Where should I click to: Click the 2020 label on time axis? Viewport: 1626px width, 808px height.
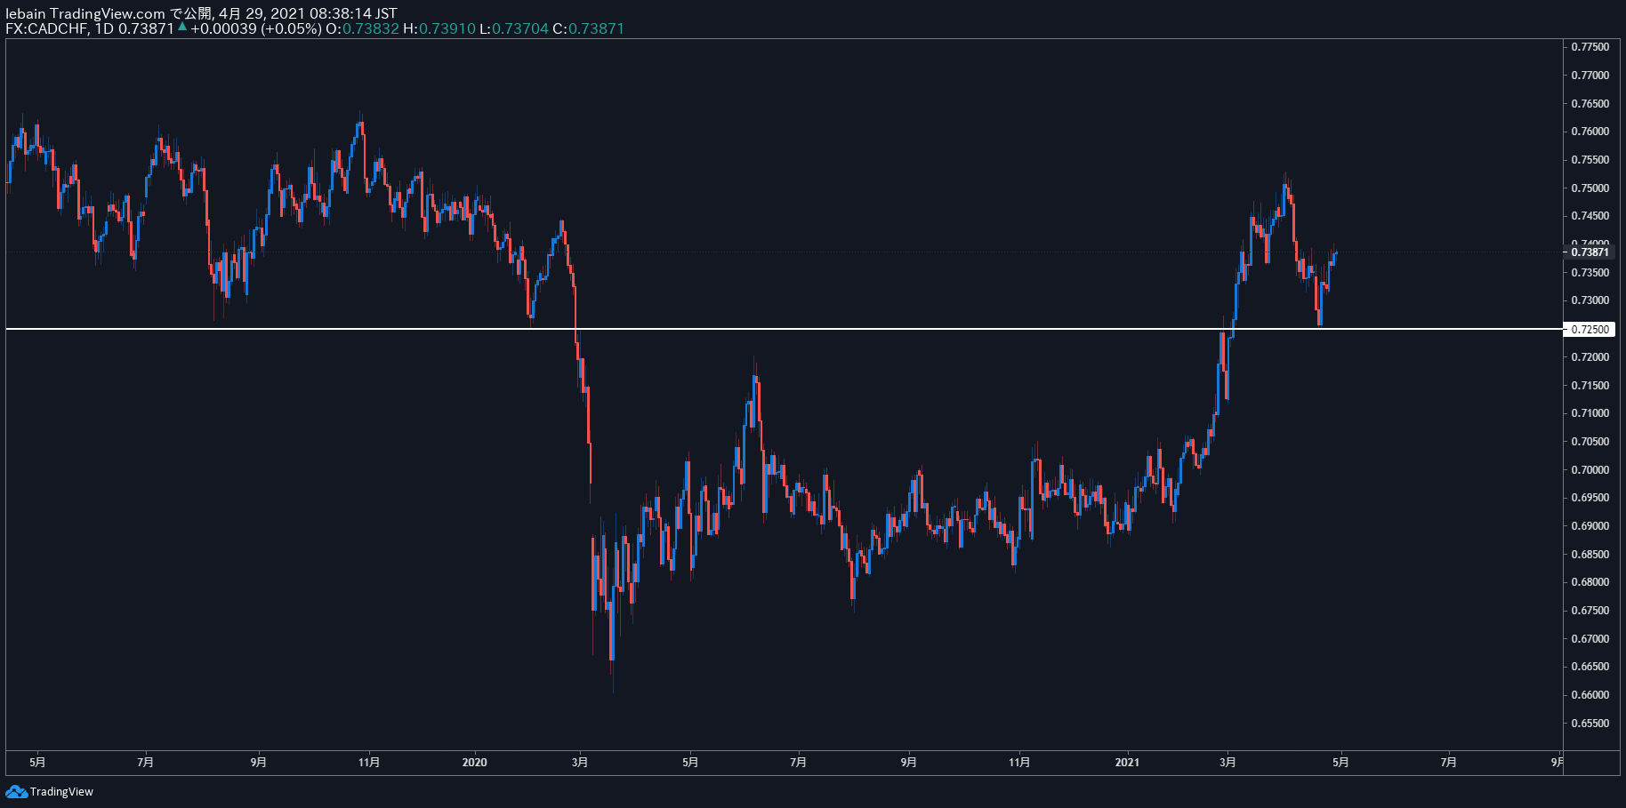click(475, 762)
